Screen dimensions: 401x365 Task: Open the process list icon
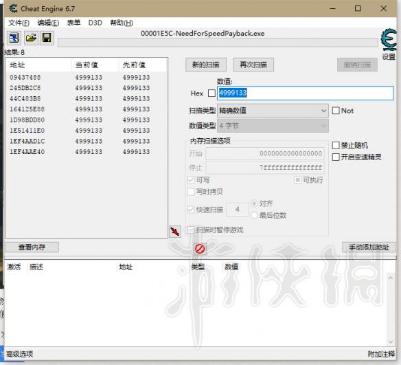coord(14,38)
